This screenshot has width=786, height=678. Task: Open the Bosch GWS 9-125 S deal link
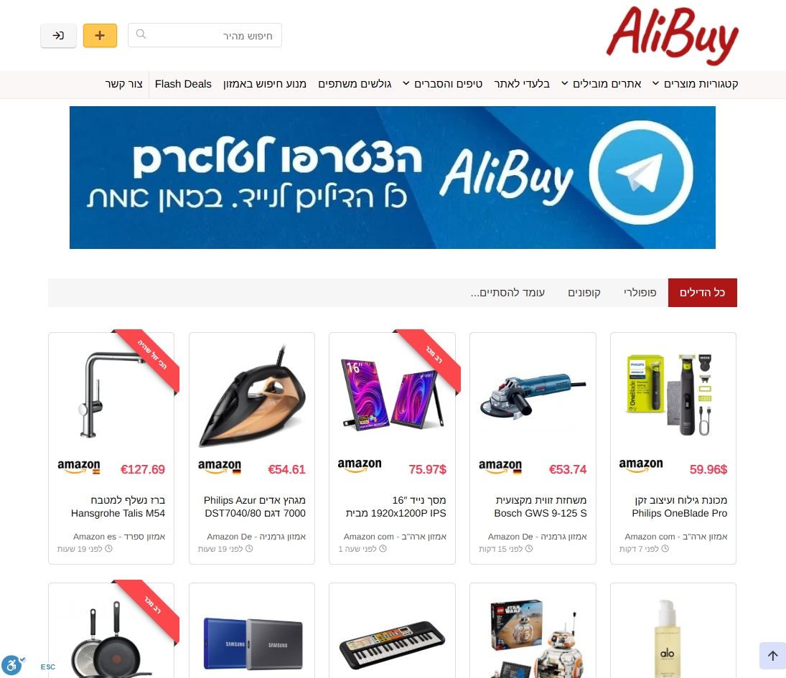tap(541, 507)
